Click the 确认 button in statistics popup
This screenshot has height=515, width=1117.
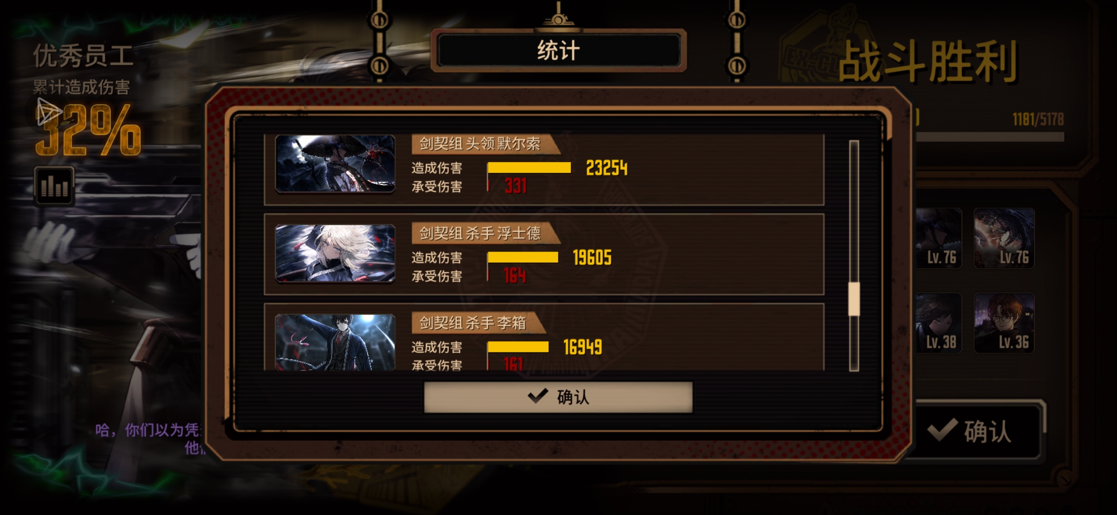tap(558, 397)
